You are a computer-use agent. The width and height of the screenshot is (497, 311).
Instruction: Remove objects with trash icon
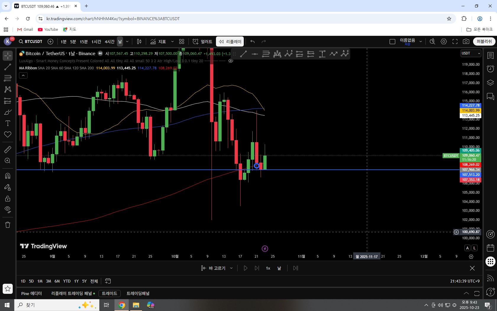[8, 225]
